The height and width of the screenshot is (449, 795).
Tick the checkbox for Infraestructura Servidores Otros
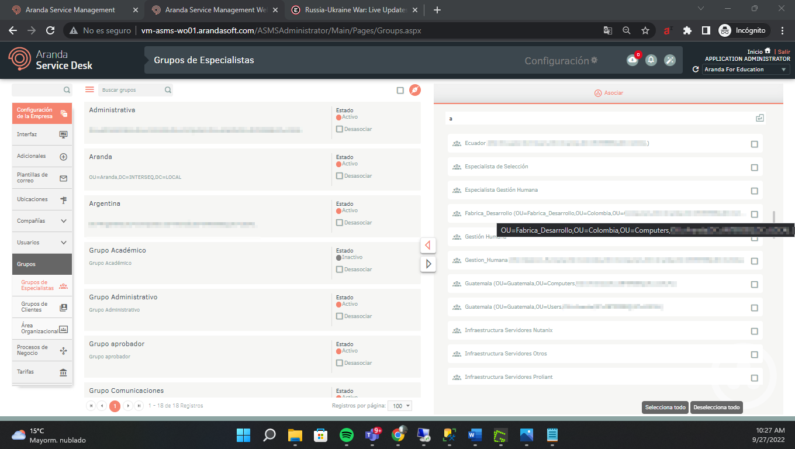754,355
